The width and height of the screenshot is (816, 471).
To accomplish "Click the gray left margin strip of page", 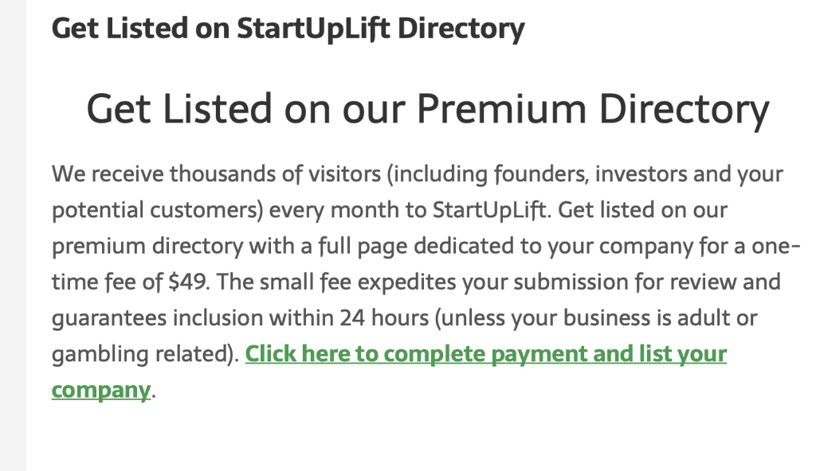I will [x=13, y=235].
